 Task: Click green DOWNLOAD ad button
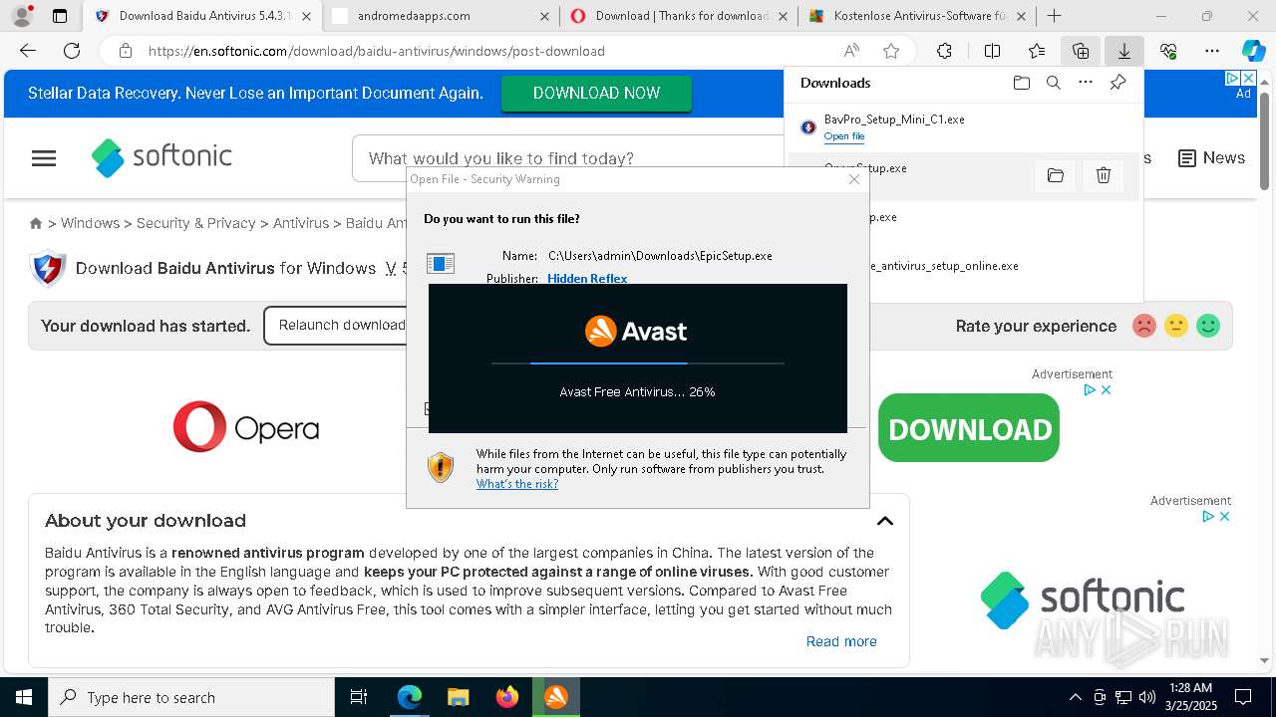pos(969,428)
